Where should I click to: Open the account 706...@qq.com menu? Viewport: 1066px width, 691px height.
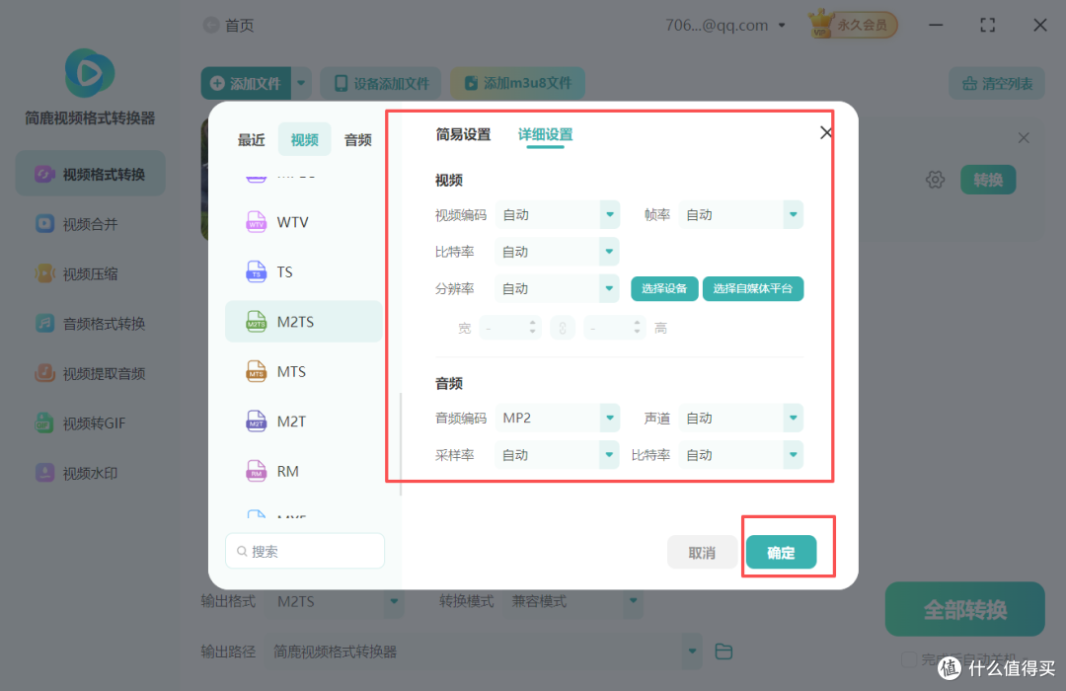726,25
